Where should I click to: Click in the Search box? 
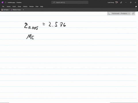coord(70,3)
